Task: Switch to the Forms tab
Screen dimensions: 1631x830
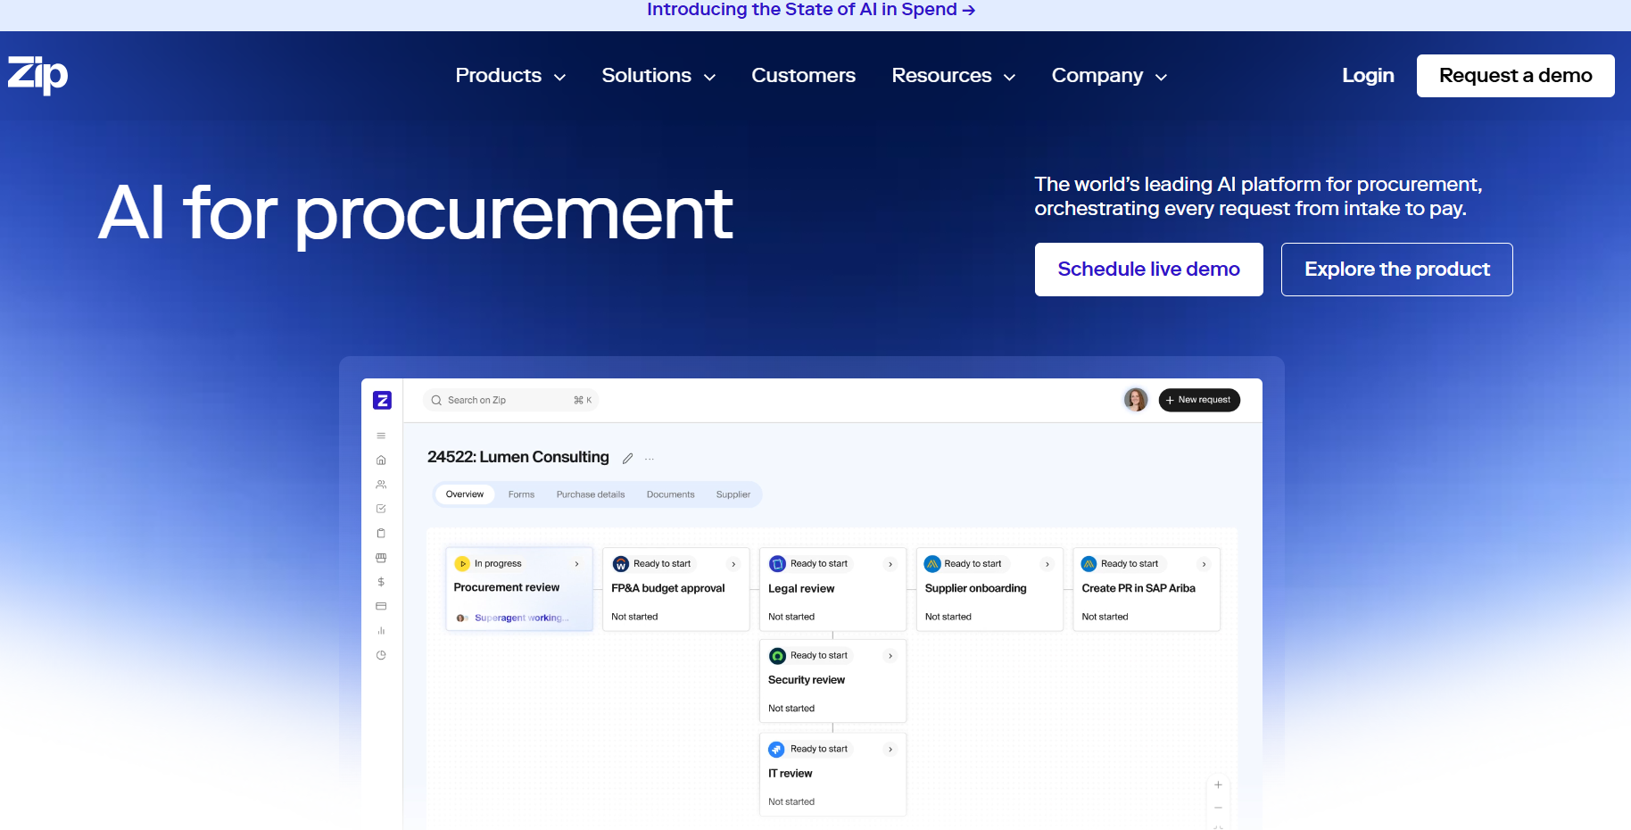Action: tap(521, 494)
